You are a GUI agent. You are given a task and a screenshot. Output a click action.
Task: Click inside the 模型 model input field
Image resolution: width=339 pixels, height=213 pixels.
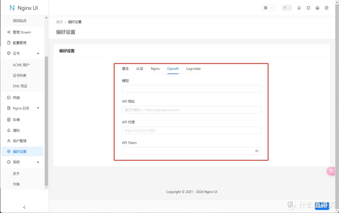[x=191, y=89]
